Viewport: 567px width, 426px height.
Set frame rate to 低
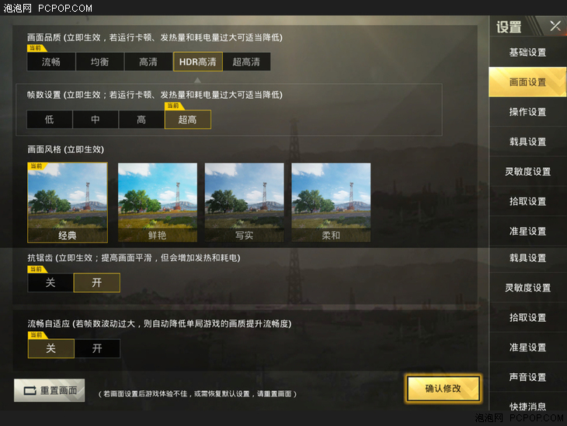pos(50,120)
